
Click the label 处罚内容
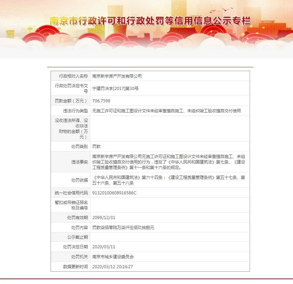[79, 227]
